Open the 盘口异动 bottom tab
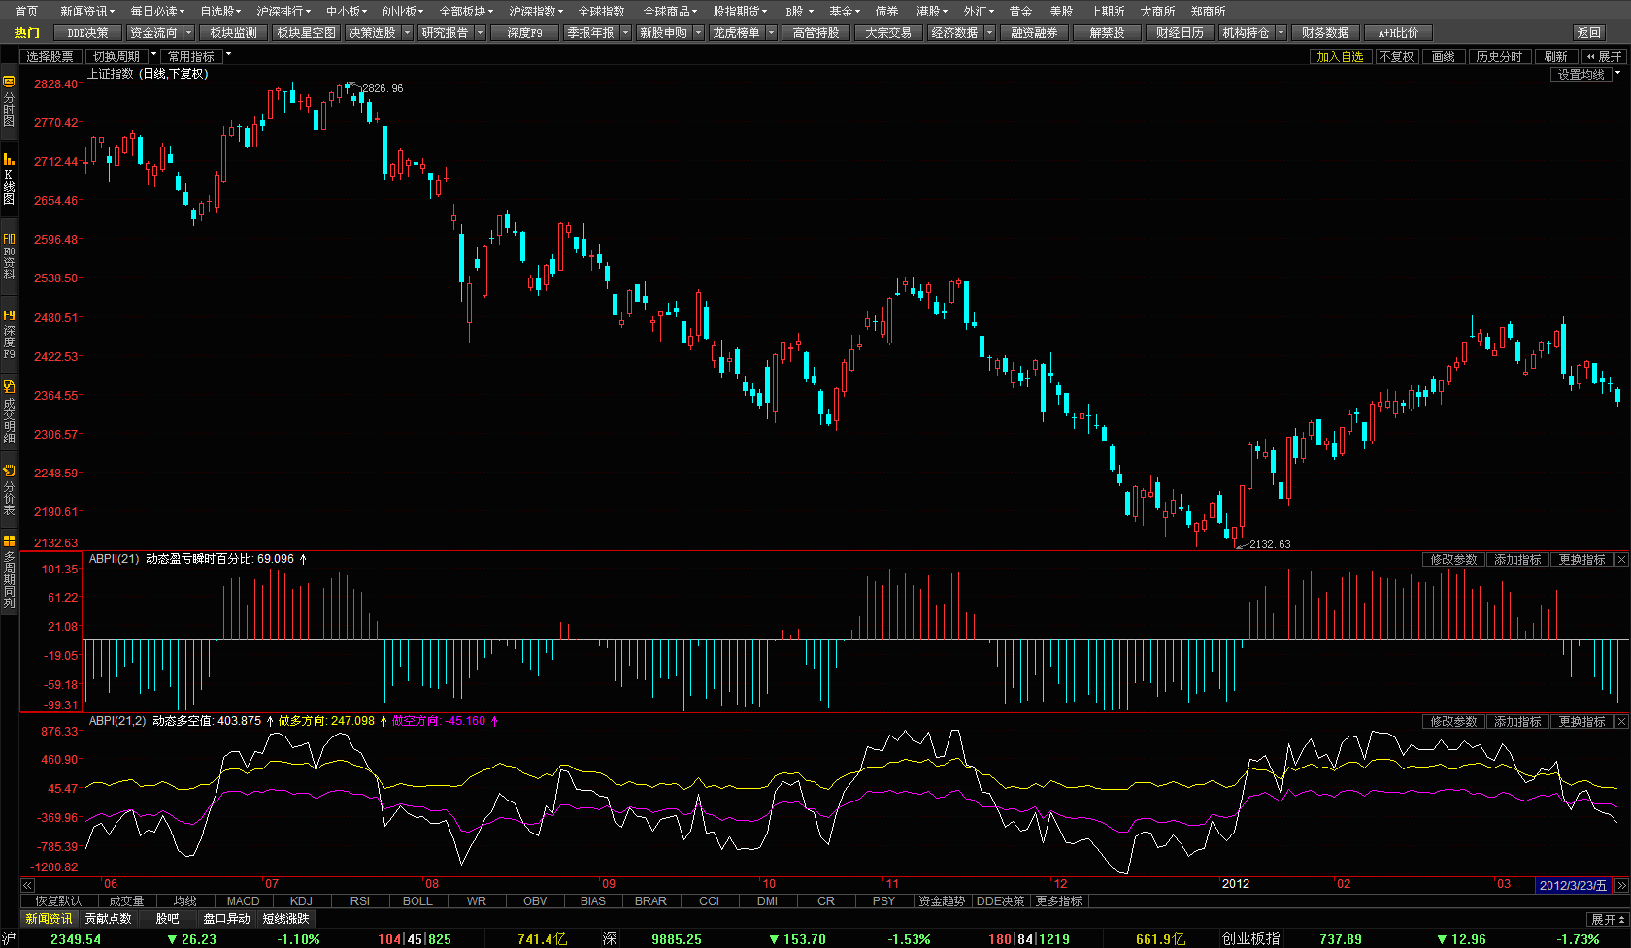Viewport: 1631px width, 948px height. coord(227,919)
